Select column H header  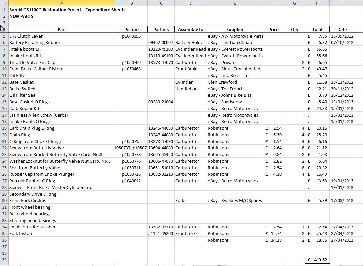317,3
